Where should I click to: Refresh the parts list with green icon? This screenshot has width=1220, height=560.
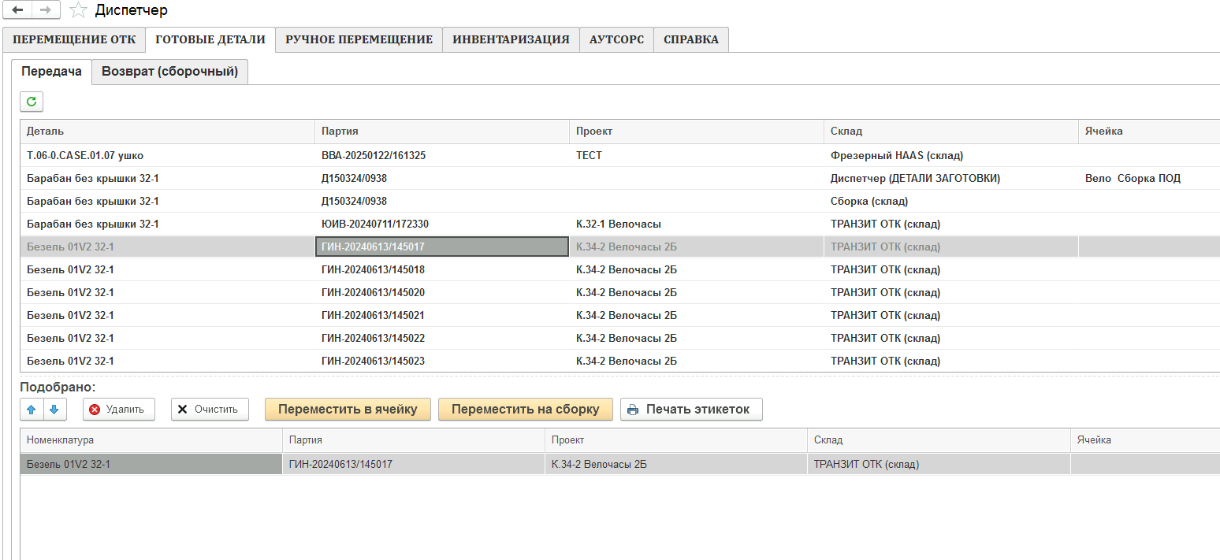pyautogui.click(x=32, y=102)
